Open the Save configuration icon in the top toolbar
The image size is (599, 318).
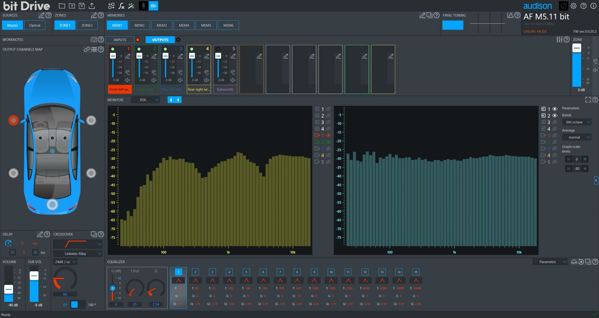(x=82, y=5)
